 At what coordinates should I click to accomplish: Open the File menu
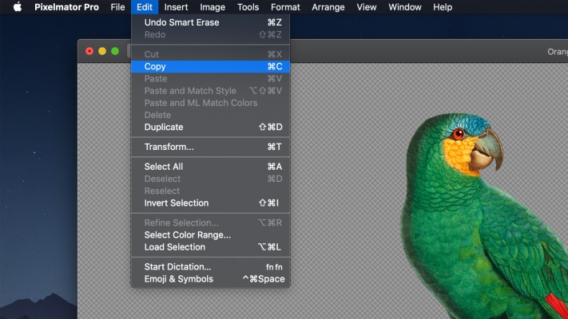[117, 7]
